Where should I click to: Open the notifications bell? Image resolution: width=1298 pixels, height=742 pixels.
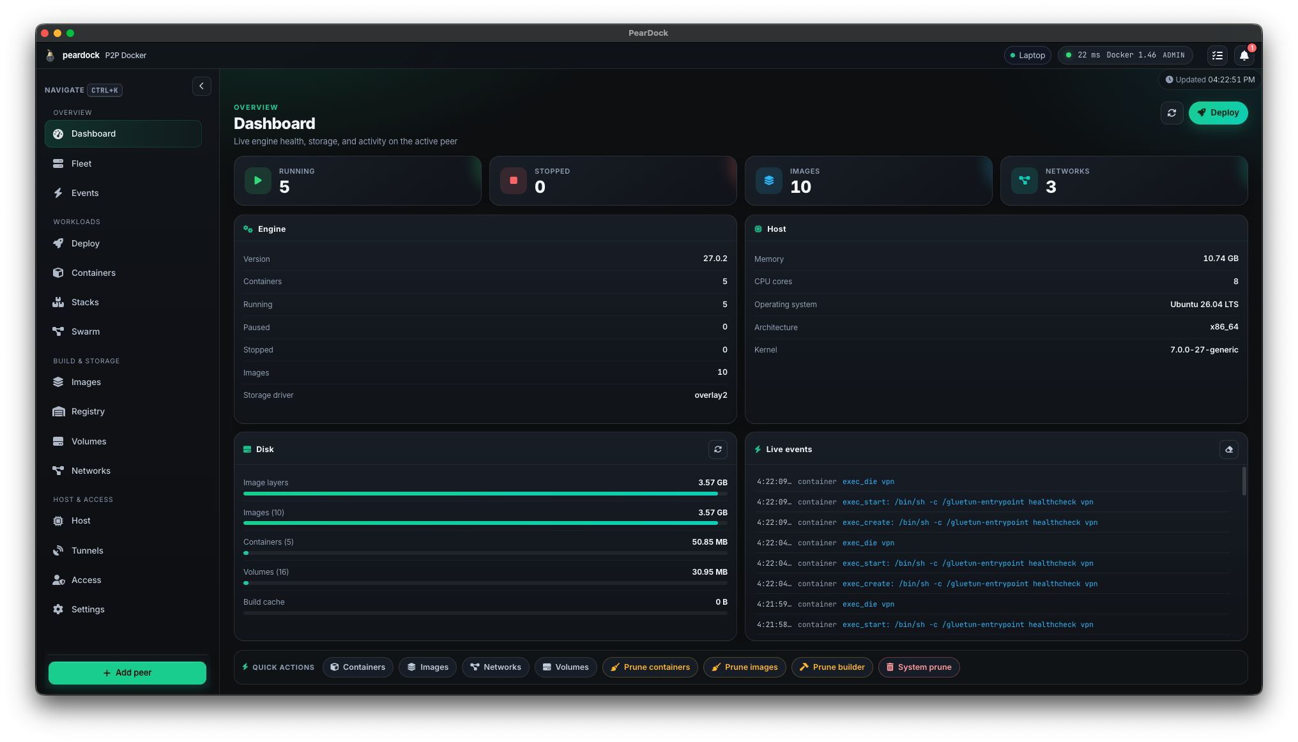coord(1244,56)
